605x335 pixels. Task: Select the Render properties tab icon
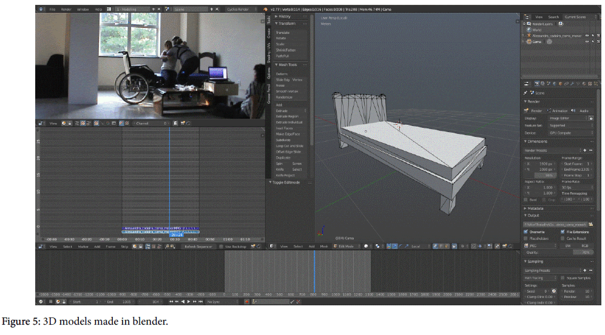(536, 84)
